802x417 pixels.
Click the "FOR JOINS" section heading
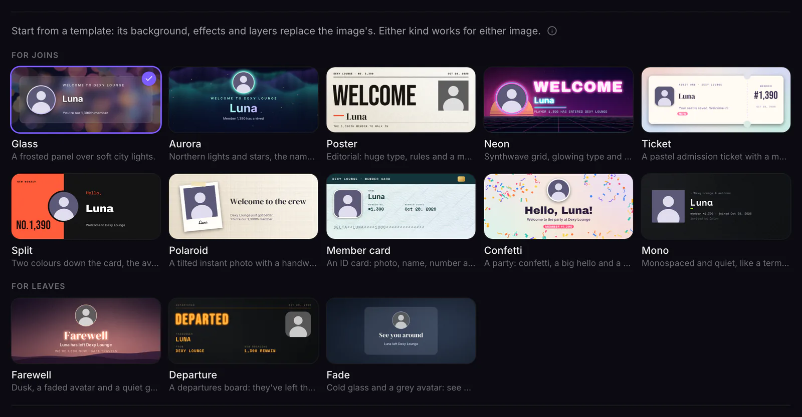(35, 55)
